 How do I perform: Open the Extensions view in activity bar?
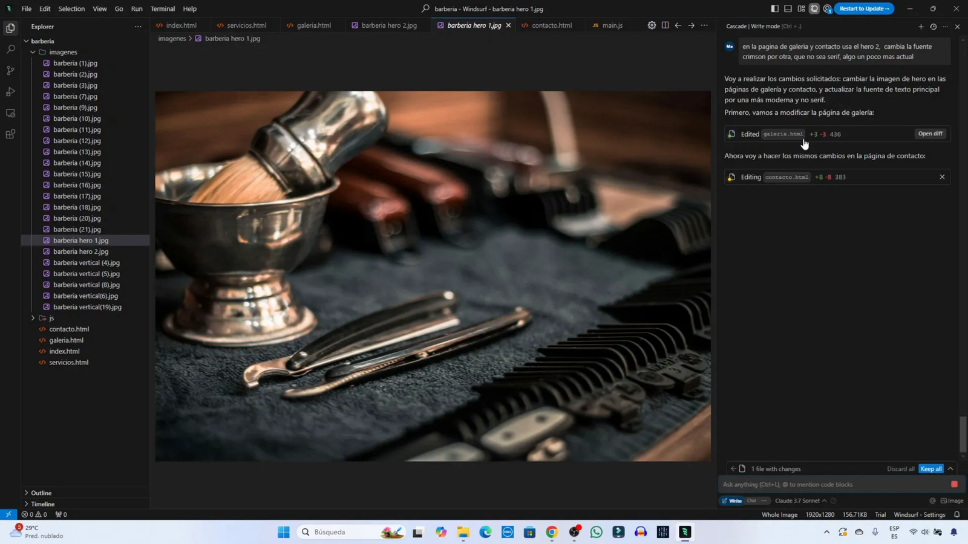[x=10, y=134]
